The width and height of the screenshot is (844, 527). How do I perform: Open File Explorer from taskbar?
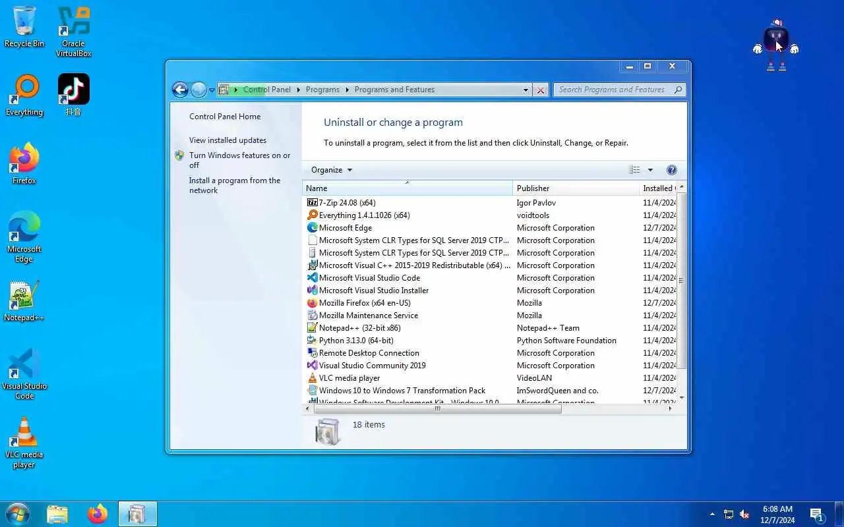click(58, 514)
